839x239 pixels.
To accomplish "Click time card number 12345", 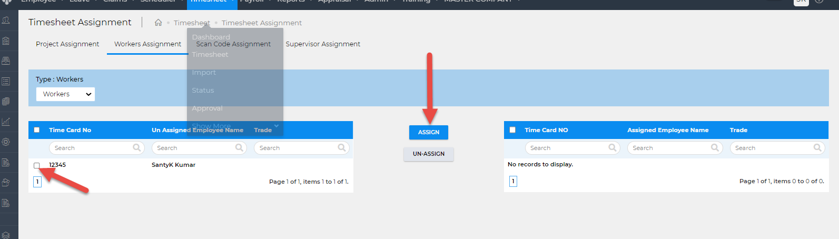I will tap(57, 165).
